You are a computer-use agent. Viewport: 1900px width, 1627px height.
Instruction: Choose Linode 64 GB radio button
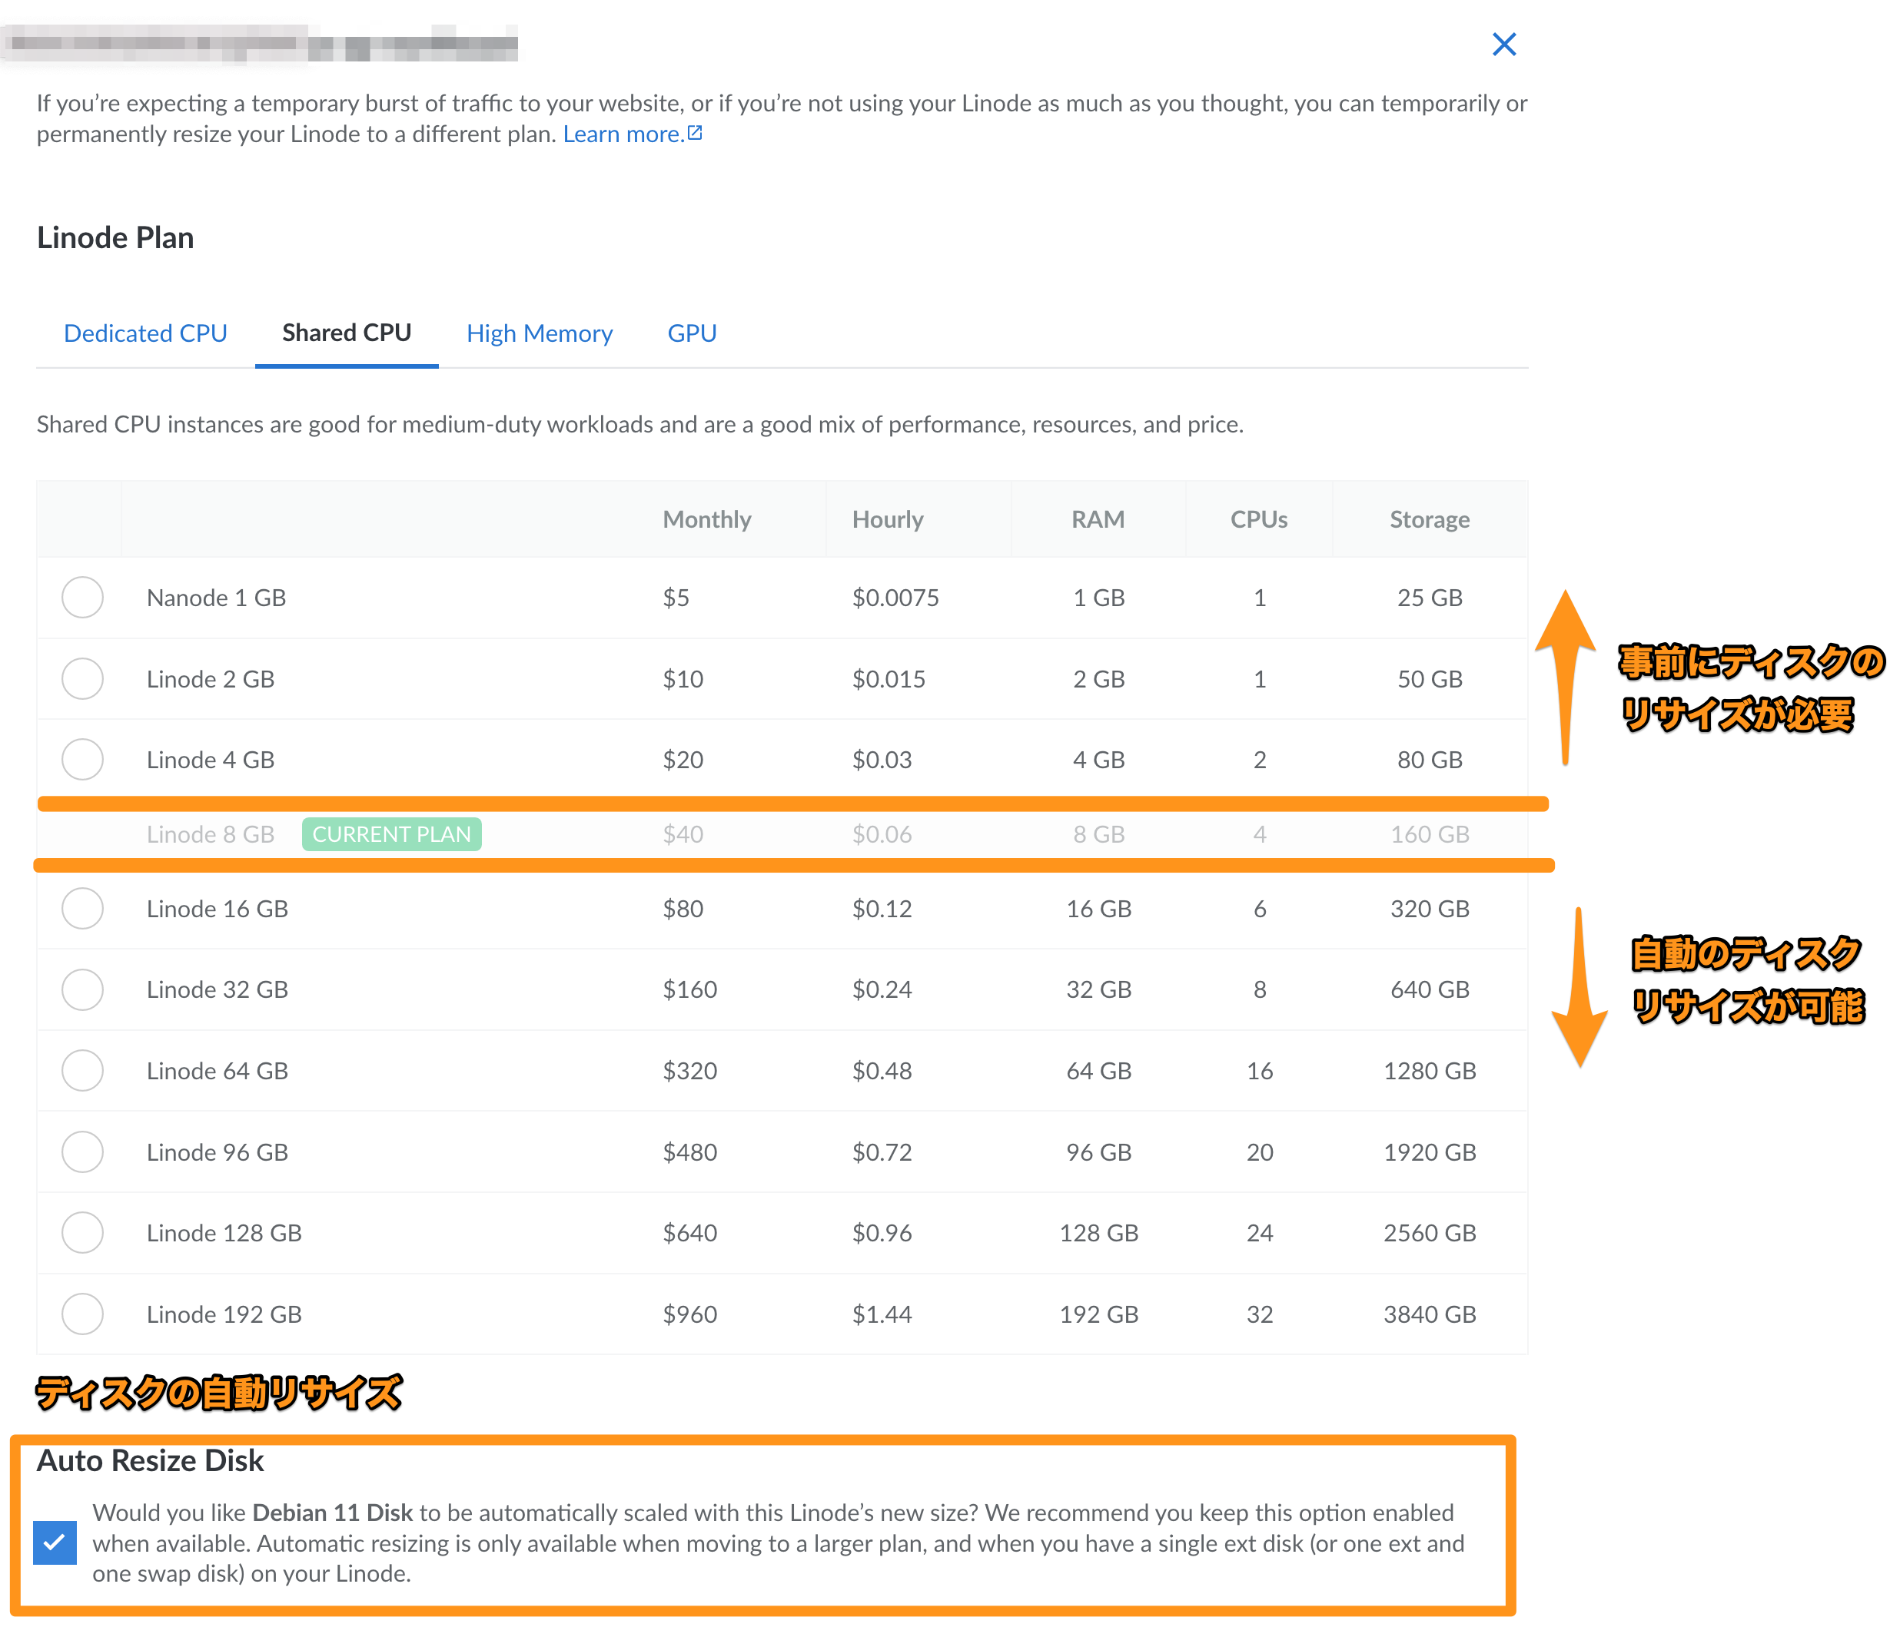[x=82, y=1071]
